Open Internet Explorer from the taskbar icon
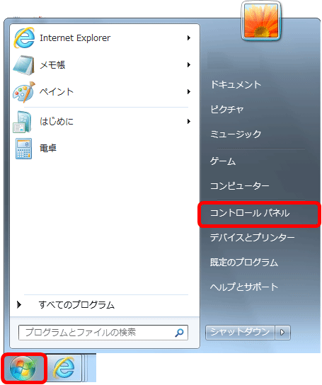Viewport: 322px width, 385px height. coord(64,367)
